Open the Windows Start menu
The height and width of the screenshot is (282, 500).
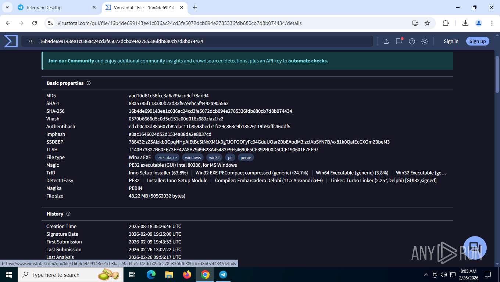coord(9,275)
